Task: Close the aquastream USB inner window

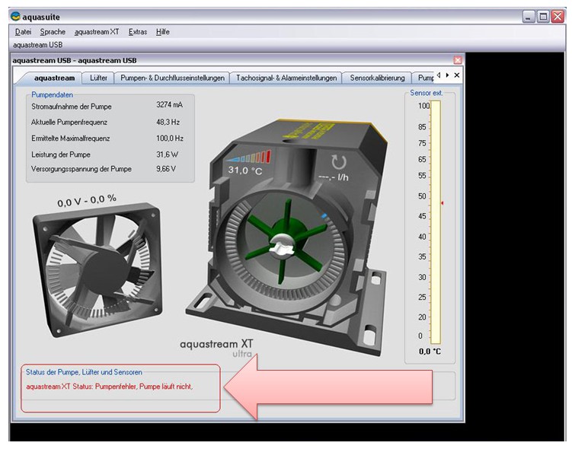Action: [x=458, y=60]
